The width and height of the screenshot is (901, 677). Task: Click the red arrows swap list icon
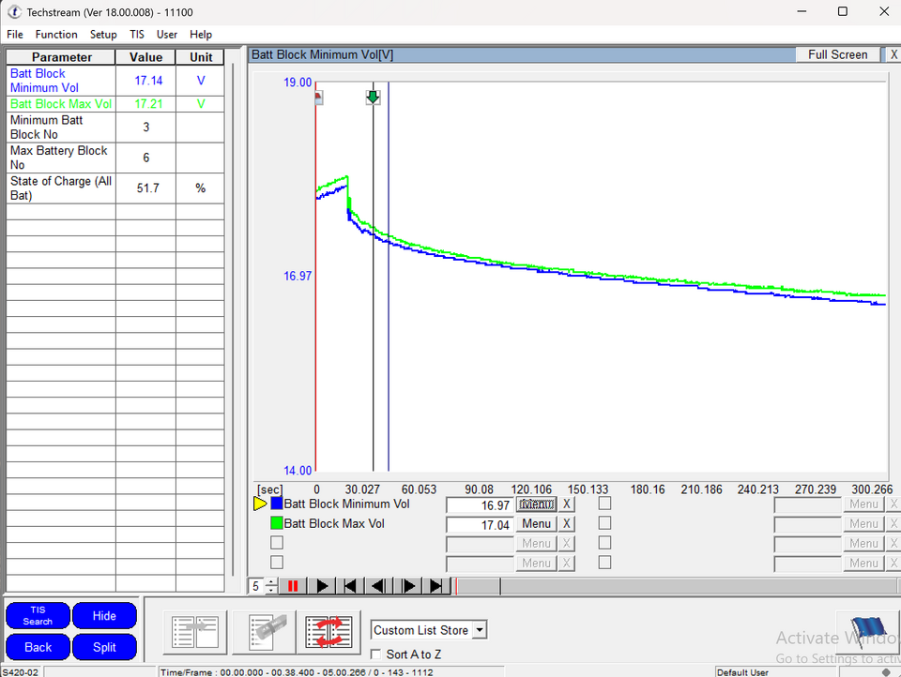(328, 632)
